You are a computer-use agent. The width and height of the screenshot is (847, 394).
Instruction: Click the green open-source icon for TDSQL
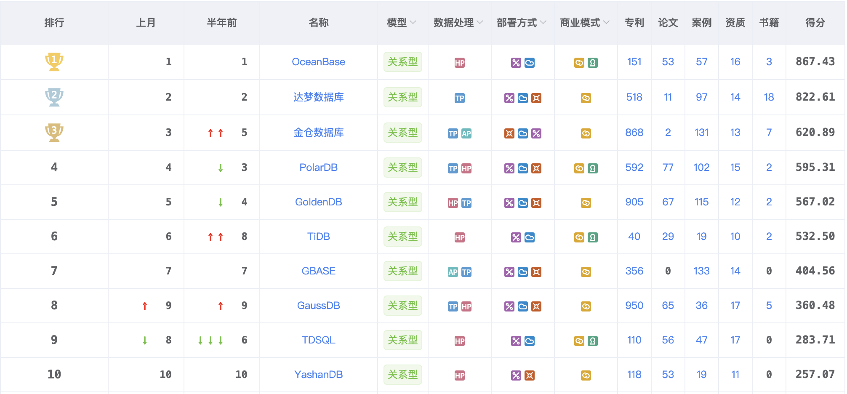click(593, 341)
